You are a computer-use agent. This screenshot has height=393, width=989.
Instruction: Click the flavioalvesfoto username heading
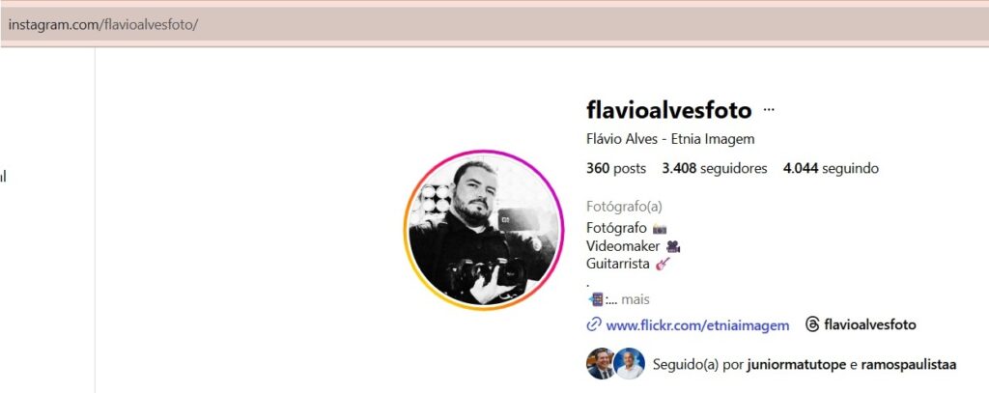pyautogui.click(x=668, y=110)
